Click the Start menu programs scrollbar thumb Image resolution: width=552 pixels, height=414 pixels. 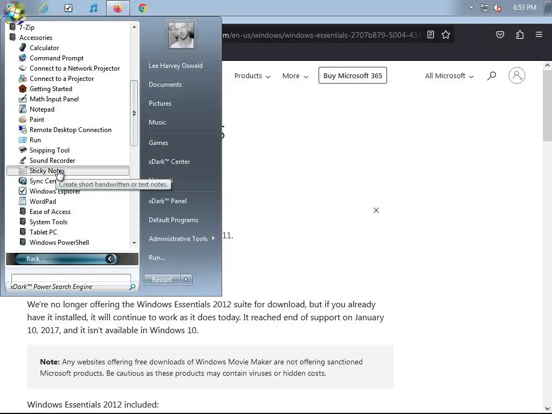click(x=134, y=113)
